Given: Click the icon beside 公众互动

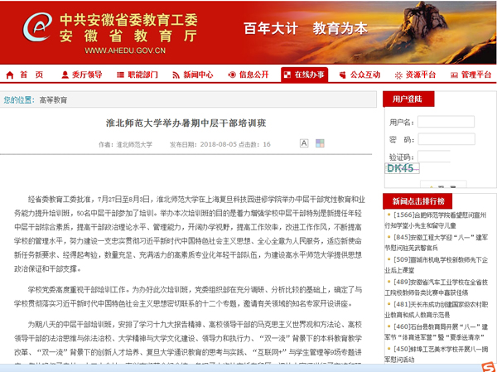Looking at the screenshot, I should tap(342, 75).
